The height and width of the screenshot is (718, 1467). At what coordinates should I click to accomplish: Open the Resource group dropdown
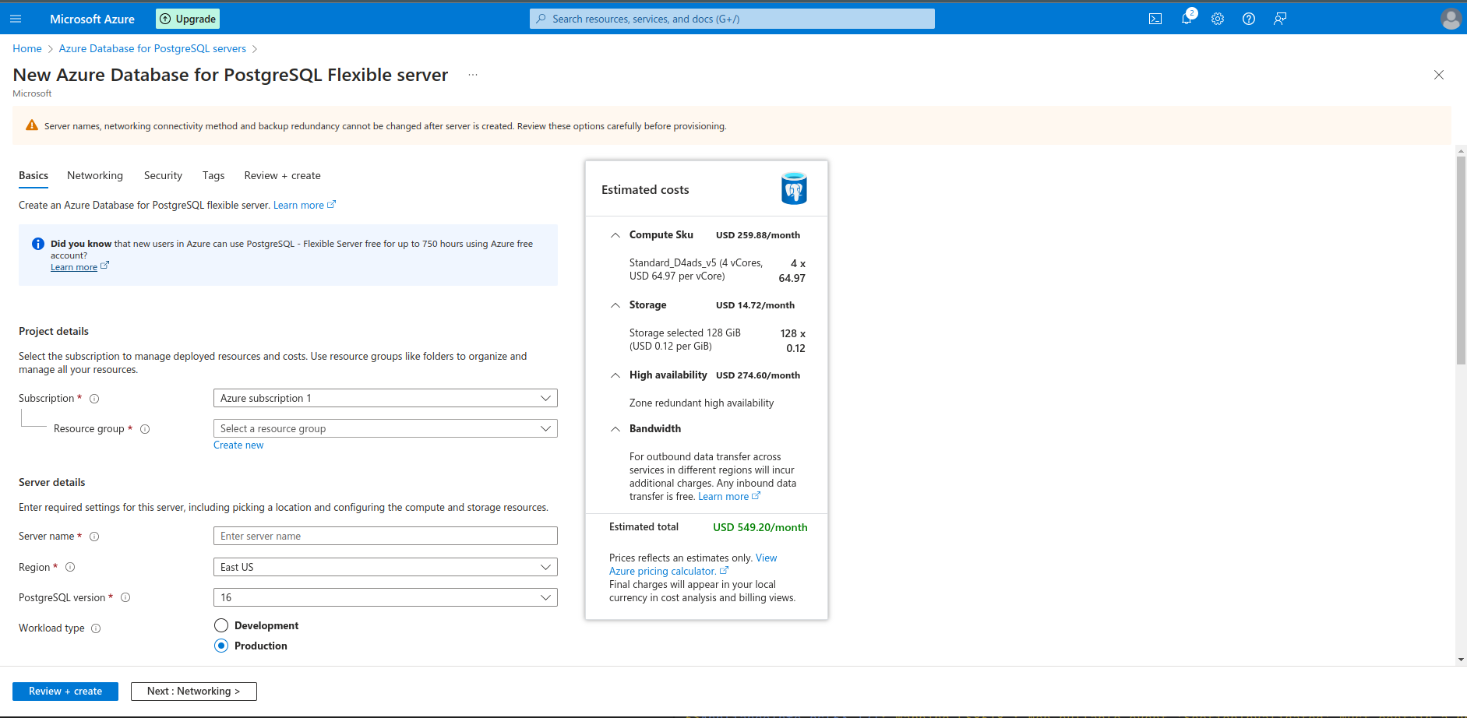386,428
